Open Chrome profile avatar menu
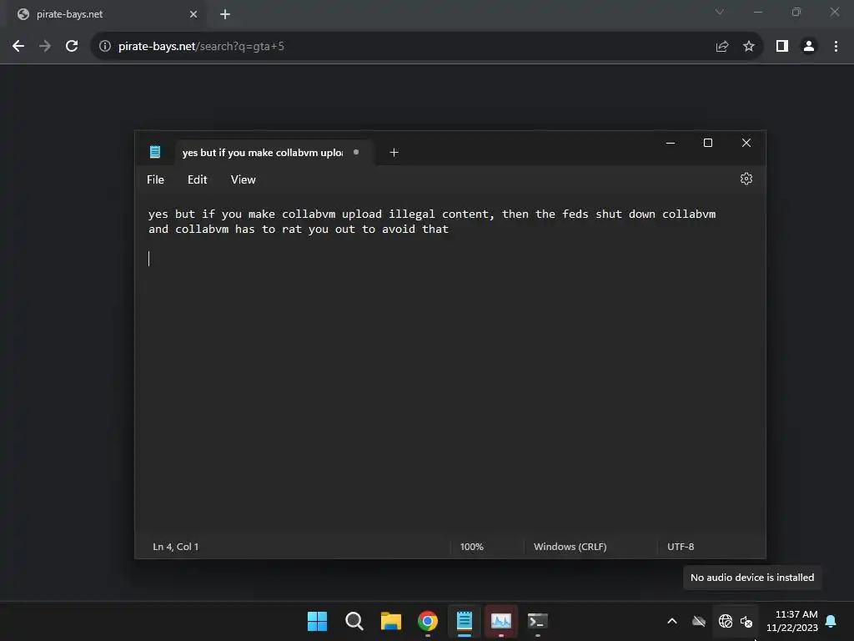 809,47
